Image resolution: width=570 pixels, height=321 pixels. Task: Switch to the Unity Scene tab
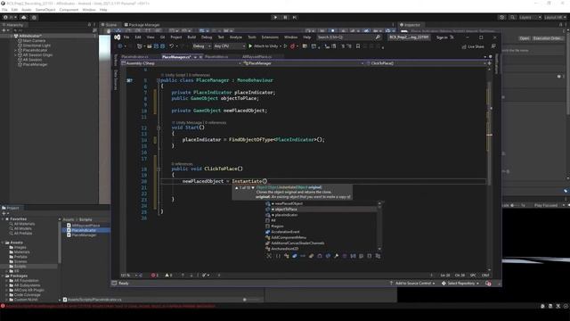(x=110, y=25)
